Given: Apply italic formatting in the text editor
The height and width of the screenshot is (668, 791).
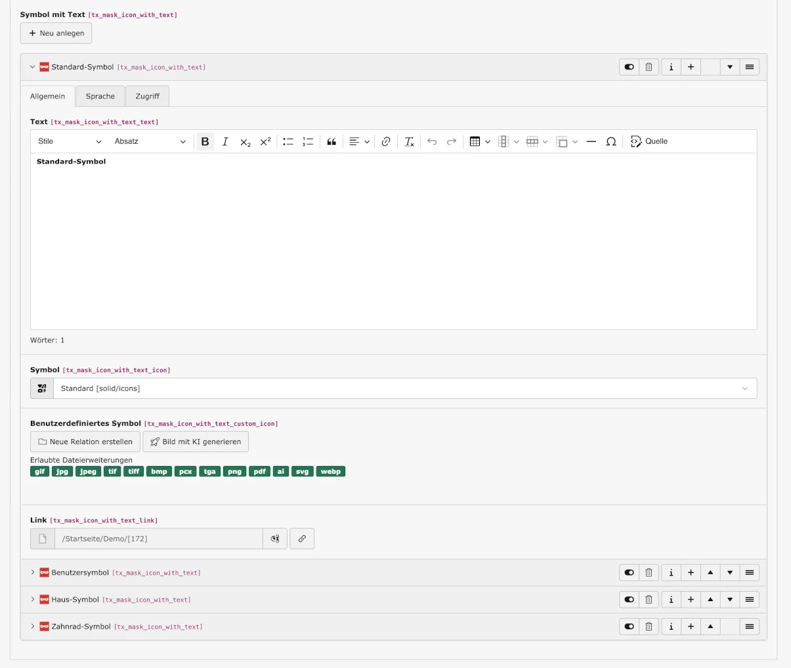Looking at the screenshot, I should point(225,141).
